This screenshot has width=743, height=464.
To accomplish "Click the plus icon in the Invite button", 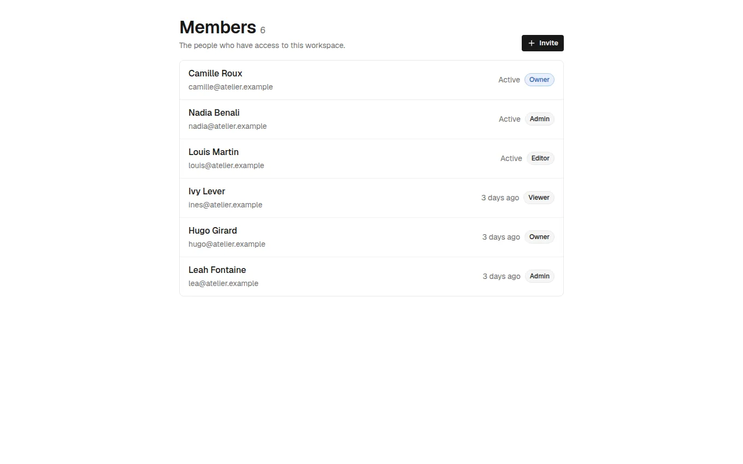I will click(532, 43).
